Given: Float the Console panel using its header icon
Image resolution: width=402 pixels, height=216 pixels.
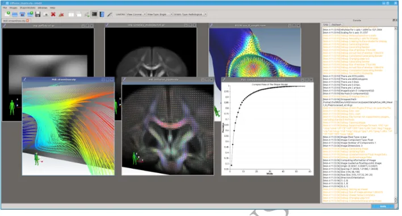Looking at the screenshot, I should 394,20.
